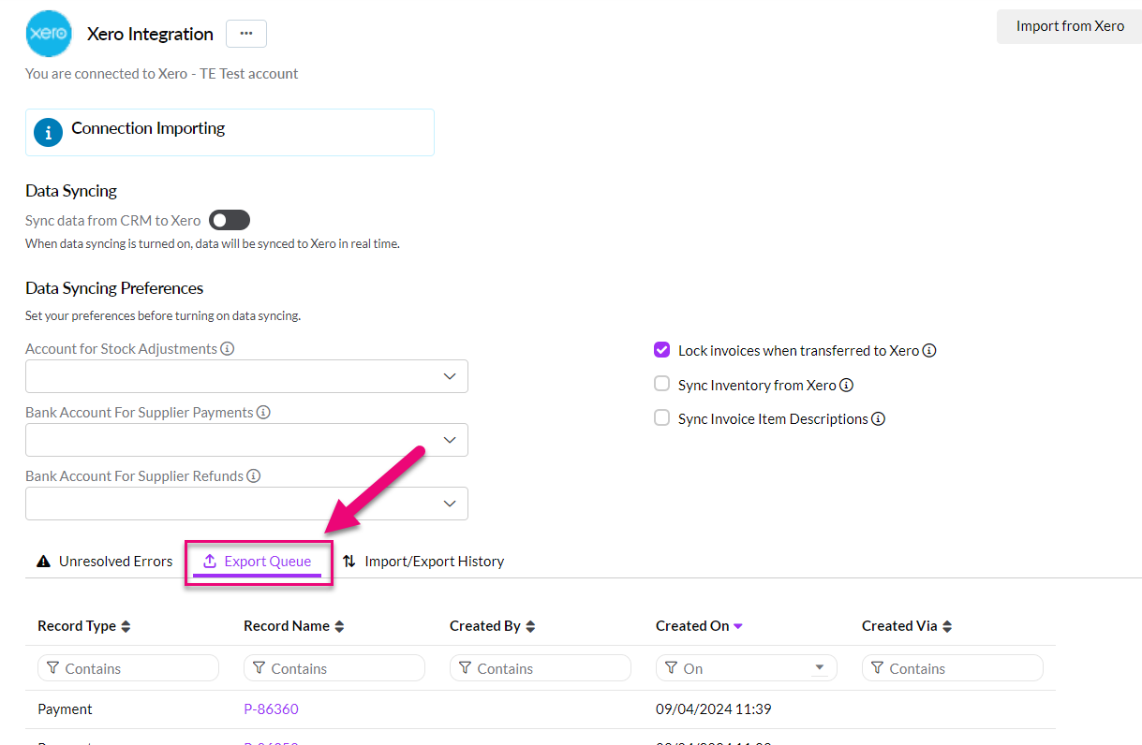
Task: Click the filter icon in Created On filter
Action: tap(672, 668)
